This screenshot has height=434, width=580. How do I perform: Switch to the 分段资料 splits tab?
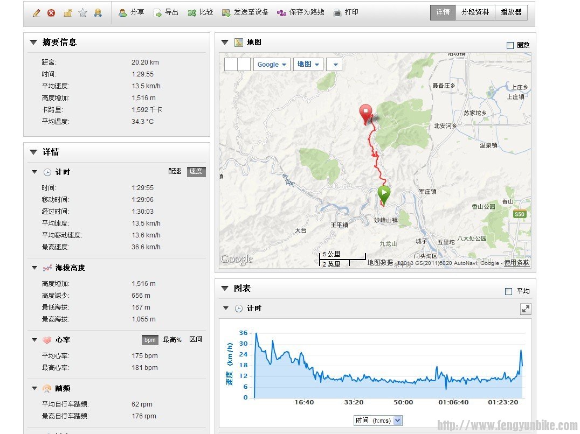[x=475, y=12]
